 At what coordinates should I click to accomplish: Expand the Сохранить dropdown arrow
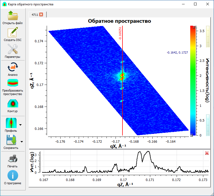(22, 142)
